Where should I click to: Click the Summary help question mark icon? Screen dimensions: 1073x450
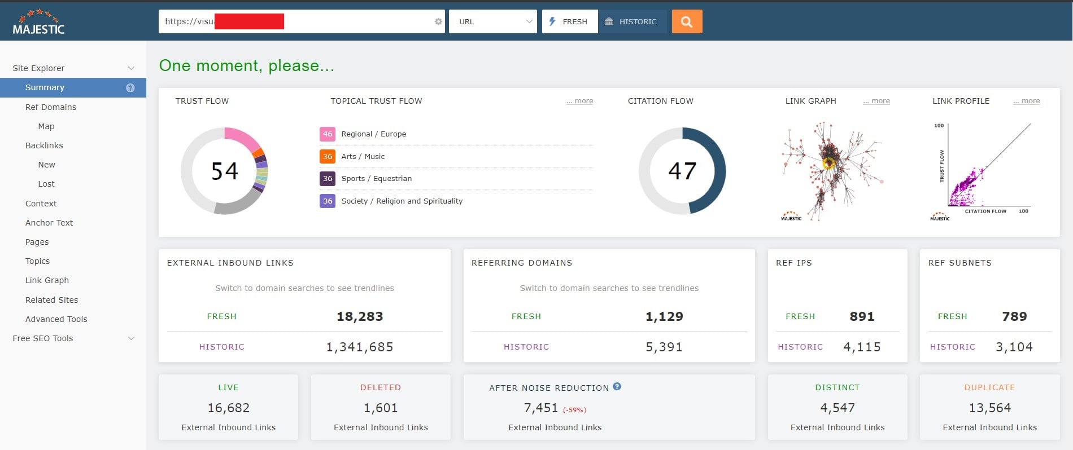(x=130, y=87)
